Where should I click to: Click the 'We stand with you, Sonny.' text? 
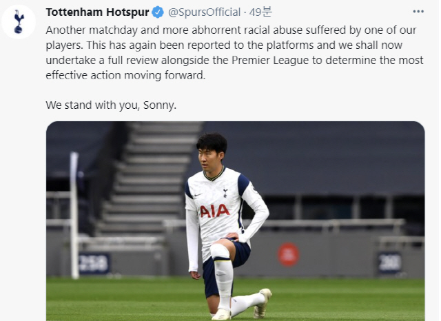point(111,105)
